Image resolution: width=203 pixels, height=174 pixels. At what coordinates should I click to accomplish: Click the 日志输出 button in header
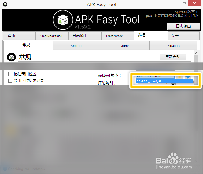click(183, 26)
